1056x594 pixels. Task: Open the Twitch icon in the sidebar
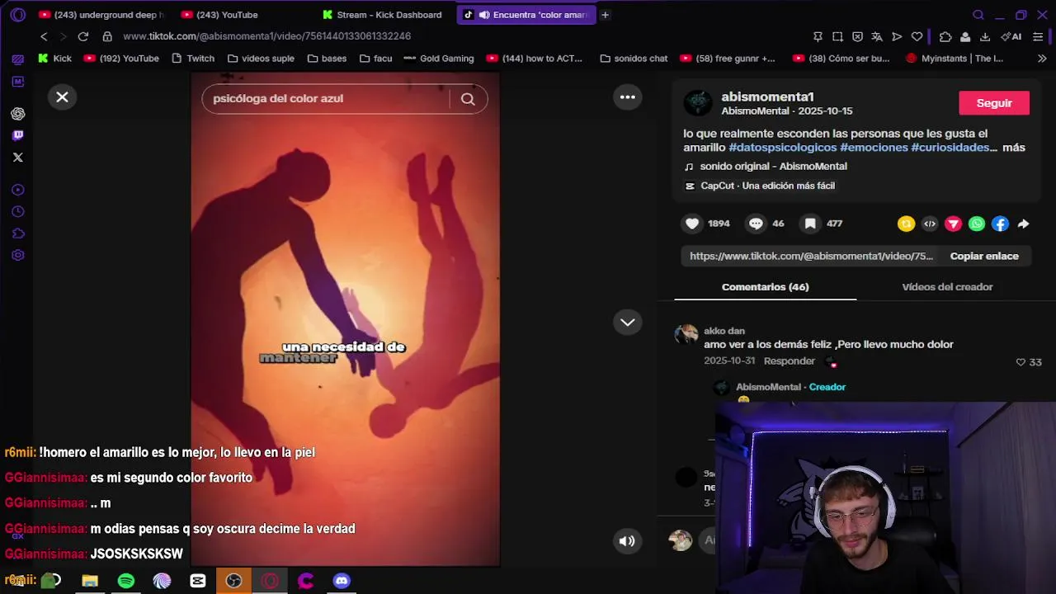tap(18, 135)
